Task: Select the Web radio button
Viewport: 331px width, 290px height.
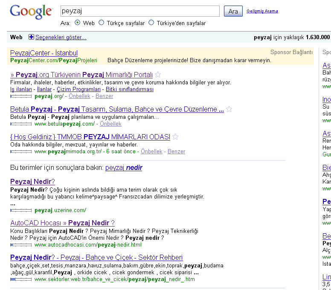Action: tap(77, 23)
